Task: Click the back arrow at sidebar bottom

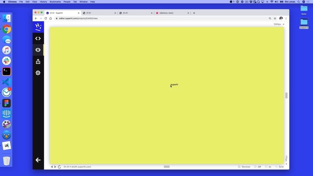Action: click(x=38, y=160)
